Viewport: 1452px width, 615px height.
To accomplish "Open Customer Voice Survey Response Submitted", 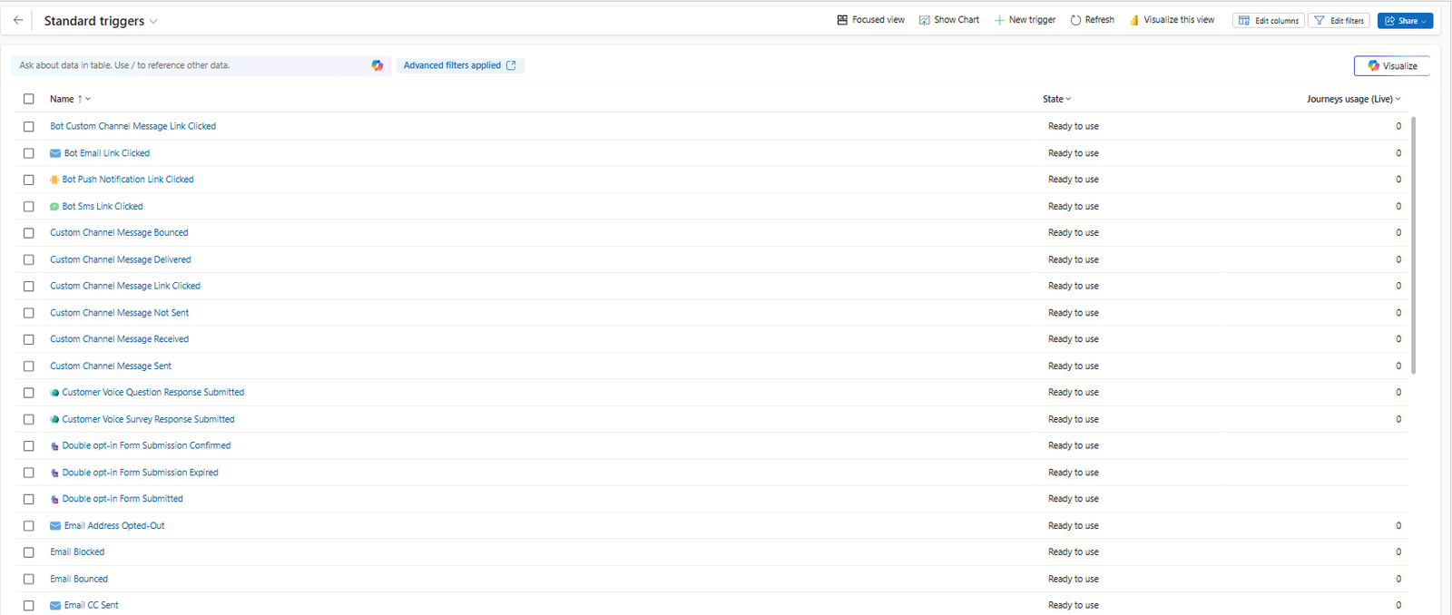I will coord(148,419).
